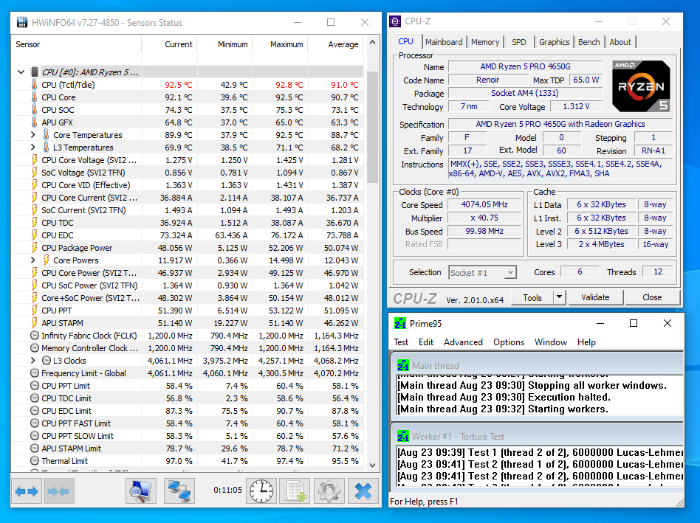Select the Frequency Limit - Global sensor row
This screenshot has width=700, height=523.
(x=188, y=373)
